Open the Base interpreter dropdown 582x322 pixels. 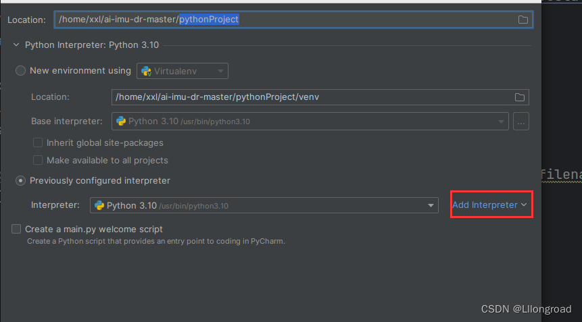tap(310, 122)
